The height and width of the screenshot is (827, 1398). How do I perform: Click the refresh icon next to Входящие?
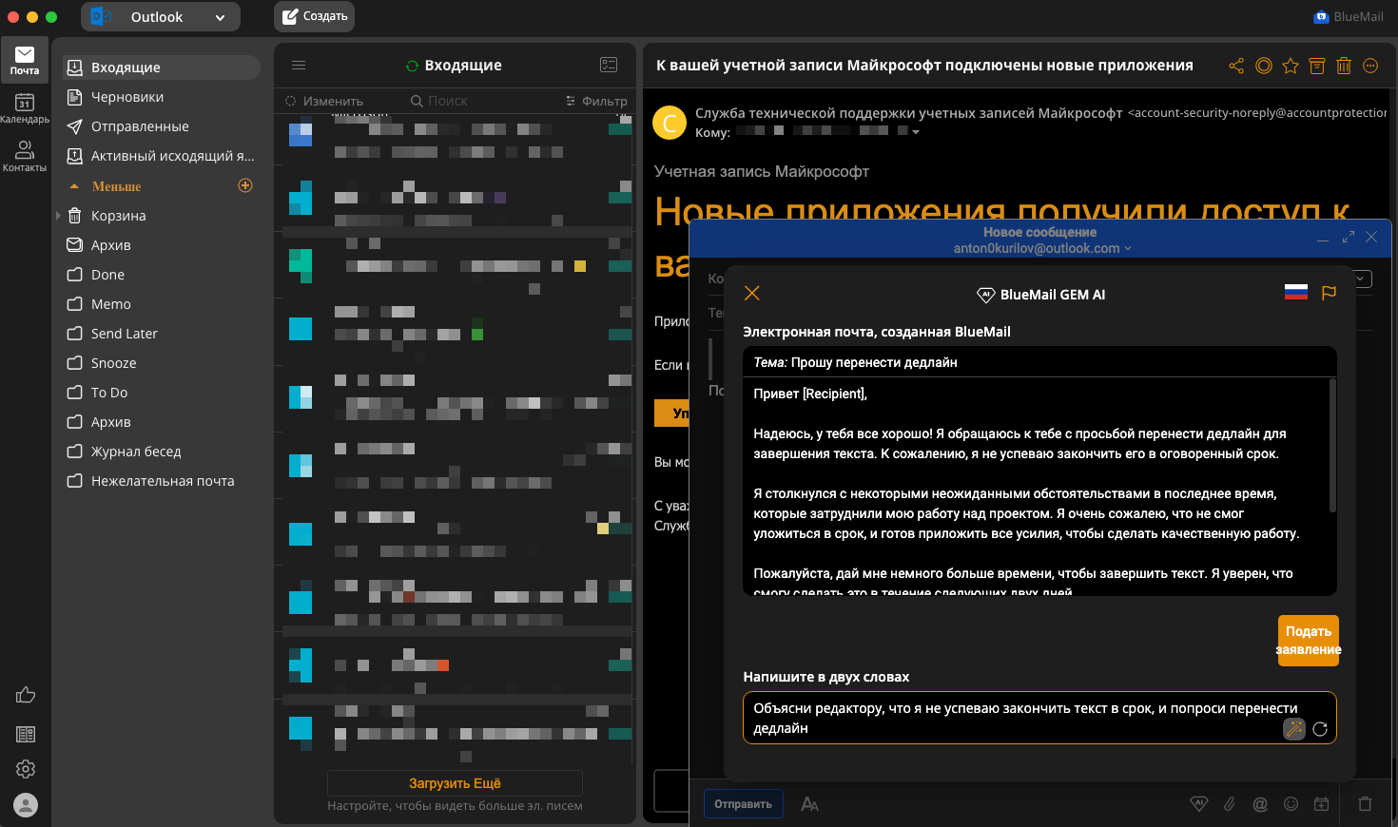412,66
